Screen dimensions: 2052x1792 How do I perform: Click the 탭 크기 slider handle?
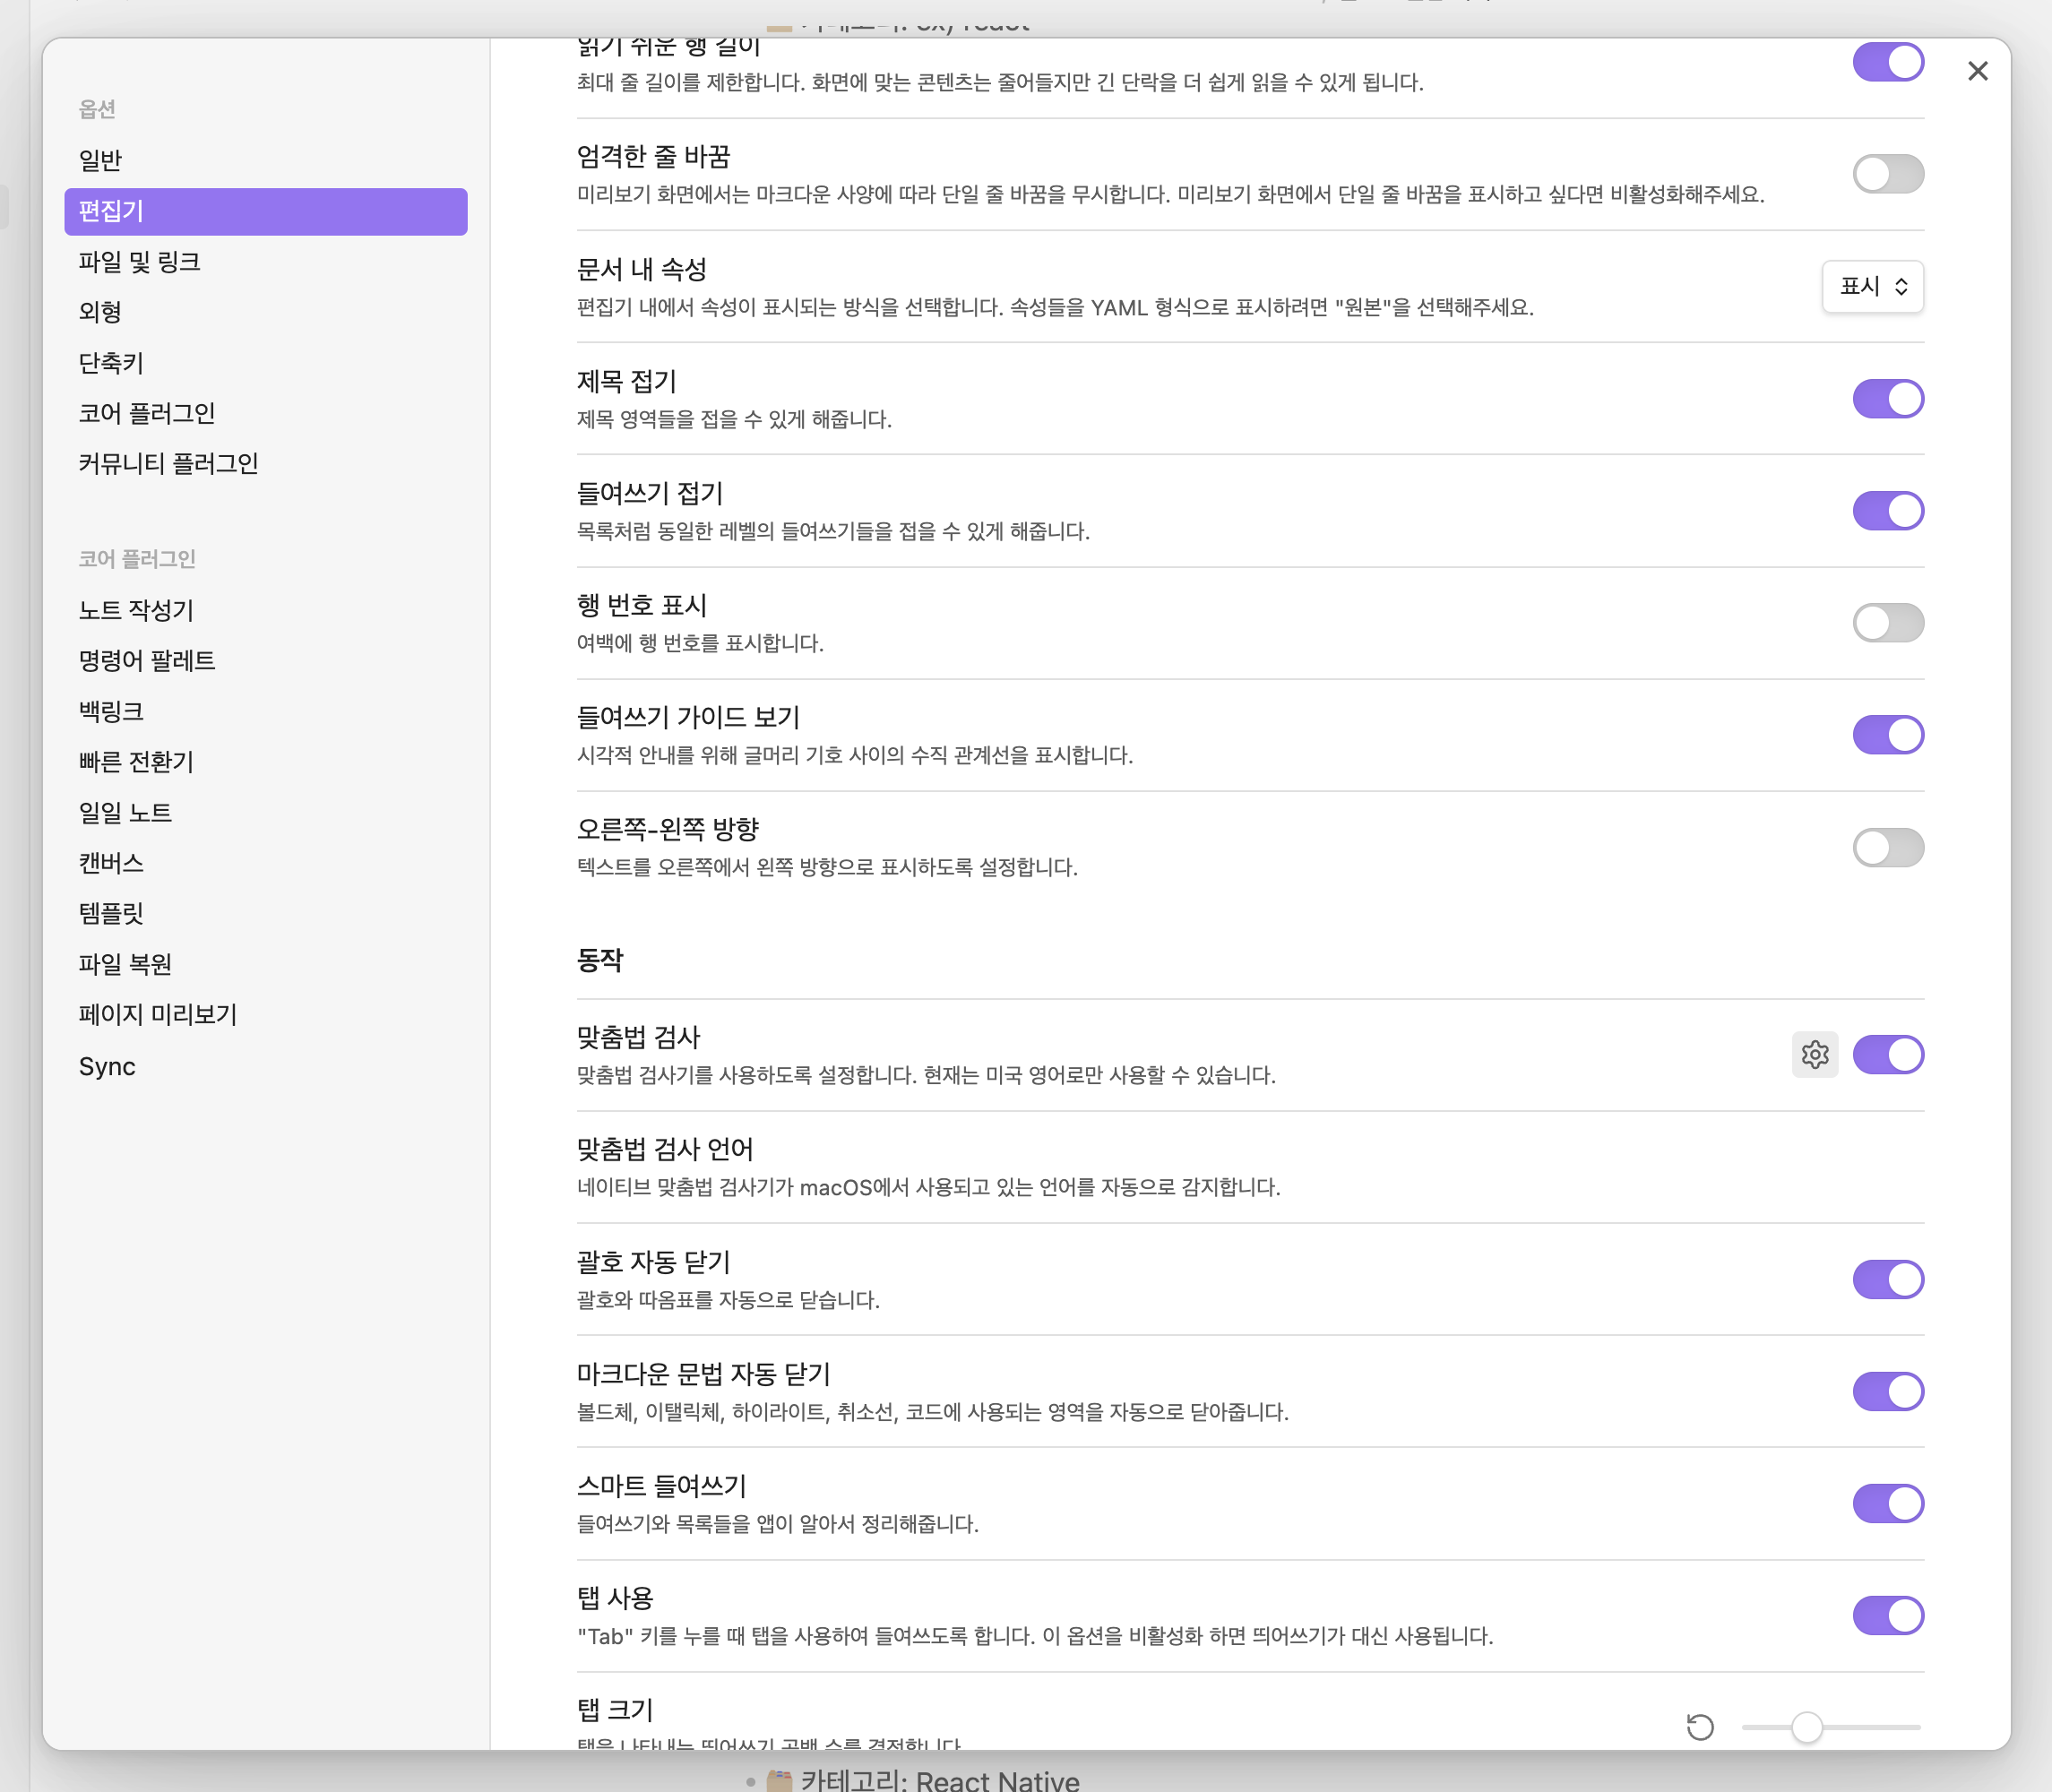[1806, 1727]
